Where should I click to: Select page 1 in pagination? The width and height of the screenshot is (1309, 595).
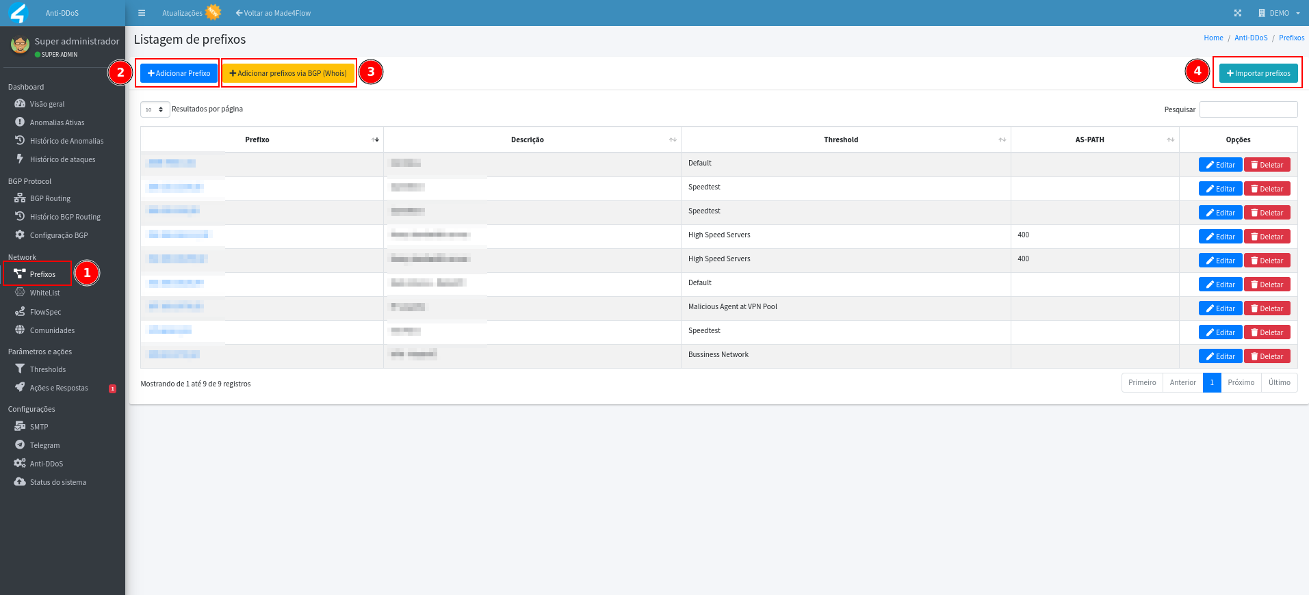tap(1212, 382)
